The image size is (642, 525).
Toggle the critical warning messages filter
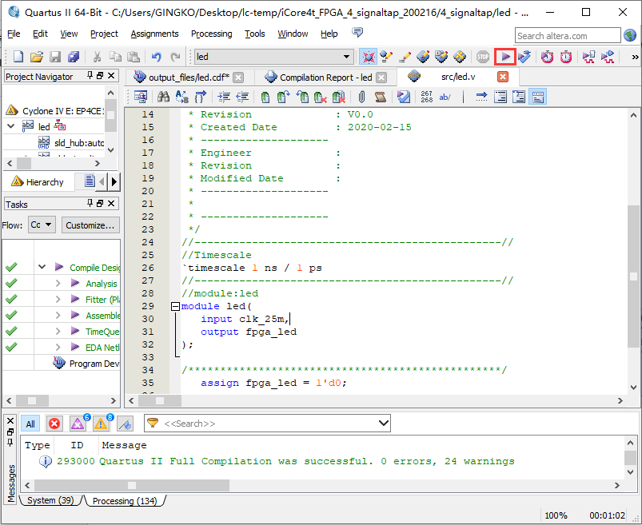78,424
